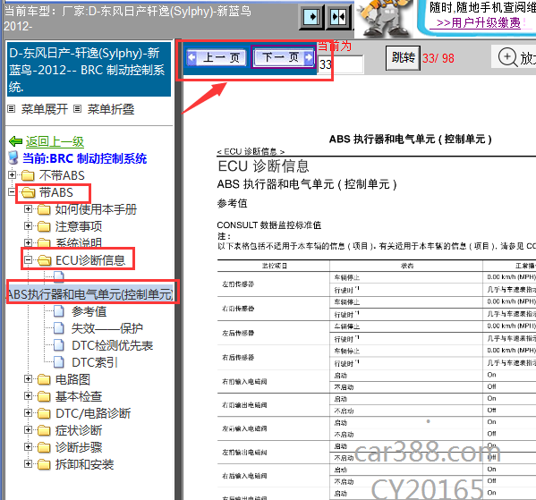536x500 pixels.
Task: Expand the 电路图 node
Action: 28,378
